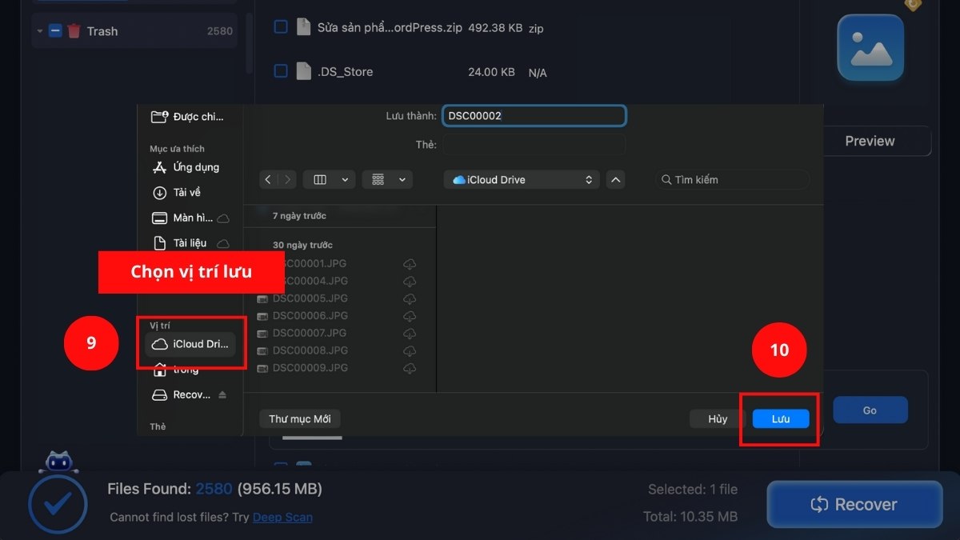Click the file icon beside .DS_Store
The image size is (960, 540).
coord(303,71)
